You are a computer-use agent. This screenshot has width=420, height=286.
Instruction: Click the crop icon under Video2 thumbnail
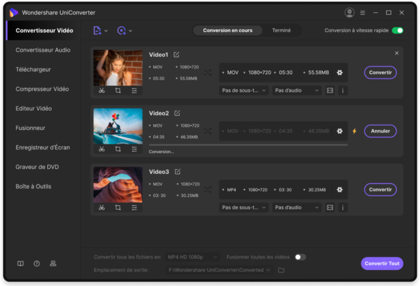(118, 149)
